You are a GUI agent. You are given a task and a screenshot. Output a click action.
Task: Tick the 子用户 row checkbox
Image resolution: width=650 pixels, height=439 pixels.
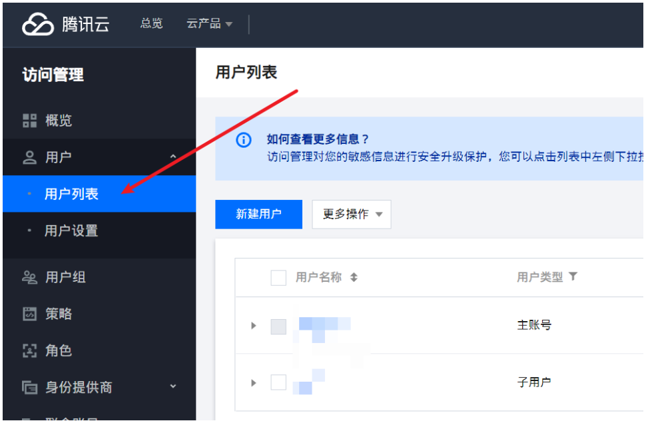pyautogui.click(x=278, y=382)
